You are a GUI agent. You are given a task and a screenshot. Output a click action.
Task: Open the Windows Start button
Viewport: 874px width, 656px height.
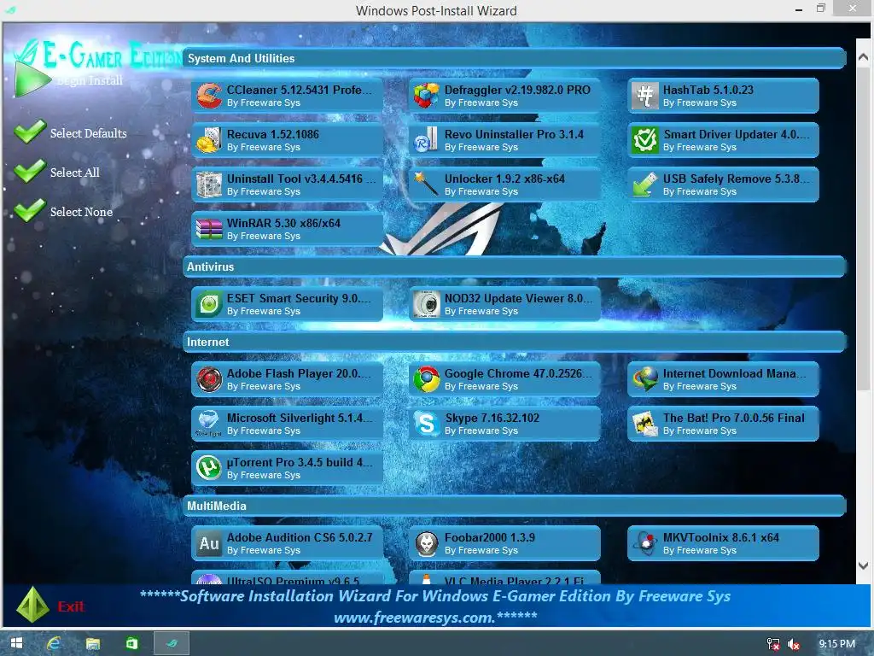click(x=16, y=643)
